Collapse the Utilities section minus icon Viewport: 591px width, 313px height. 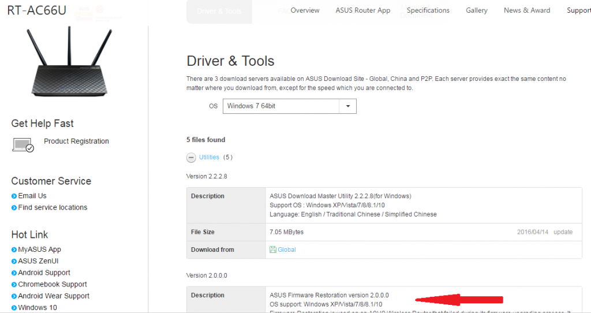pos(191,158)
